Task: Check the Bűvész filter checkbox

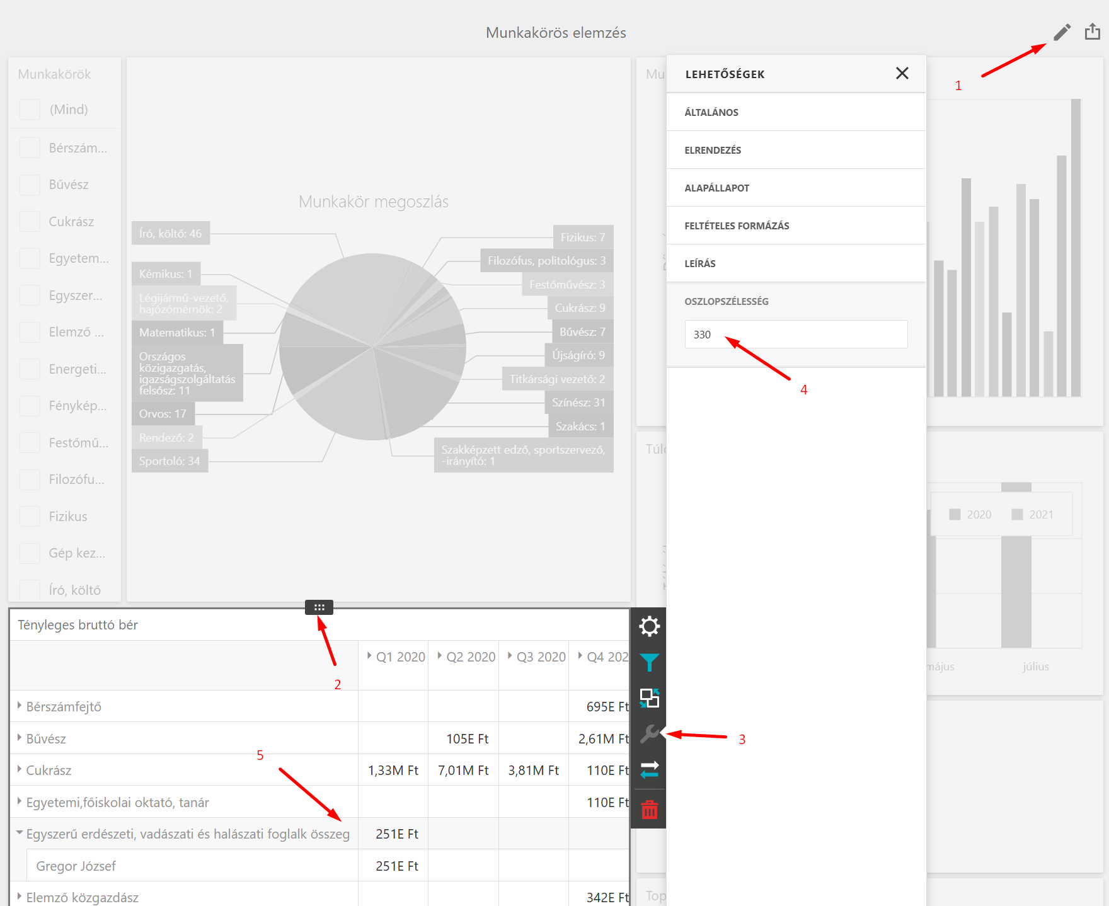Action: pyautogui.click(x=30, y=185)
